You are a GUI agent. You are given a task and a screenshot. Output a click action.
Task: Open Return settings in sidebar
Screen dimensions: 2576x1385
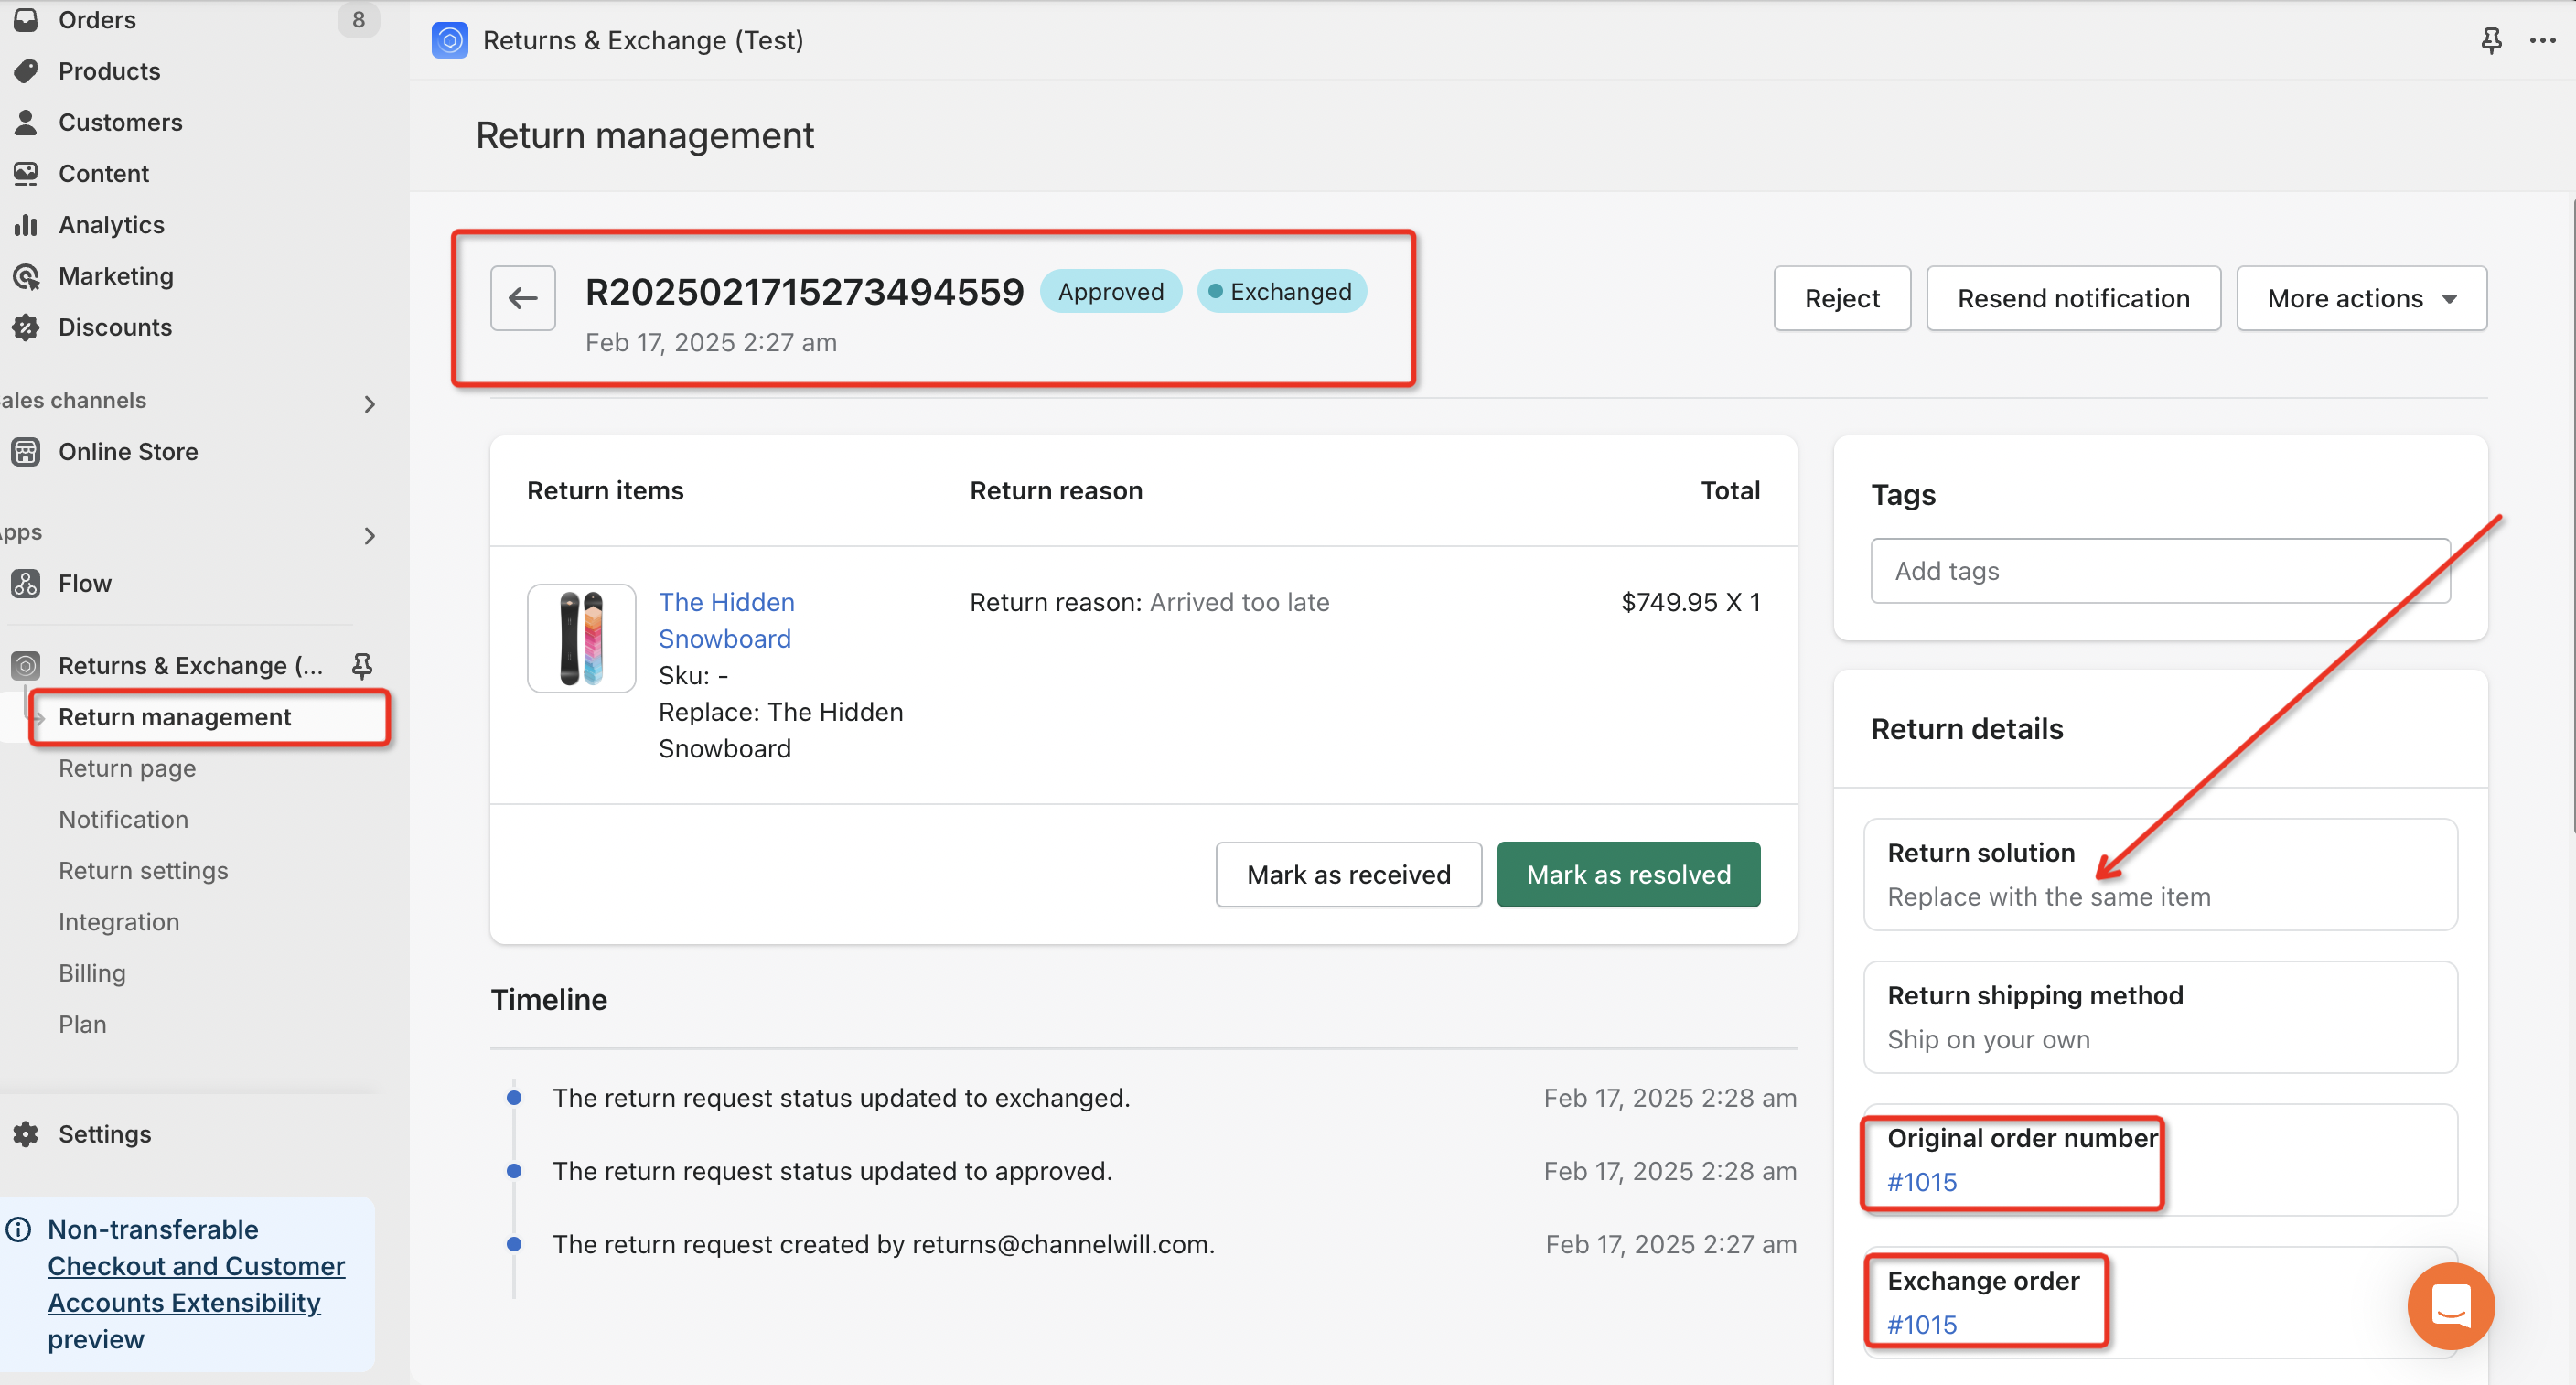click(x=143, y=870)
